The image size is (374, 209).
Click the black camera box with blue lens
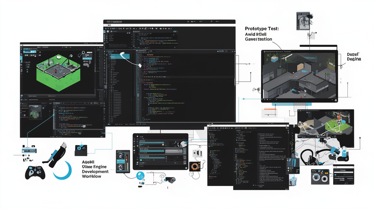tap(81, 150)
